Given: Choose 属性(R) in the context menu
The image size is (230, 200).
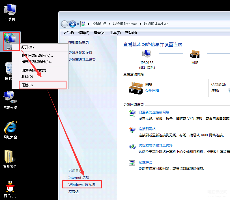Looking at the screenshot, I should pos(27,85).
